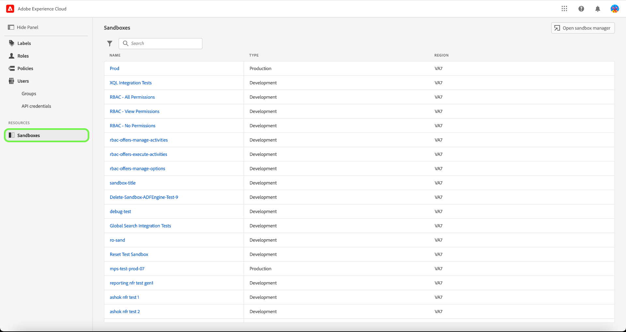Click the Hide Panel icon
The width and height of the screenshot is (626, 332).
[x=11, y=27]
